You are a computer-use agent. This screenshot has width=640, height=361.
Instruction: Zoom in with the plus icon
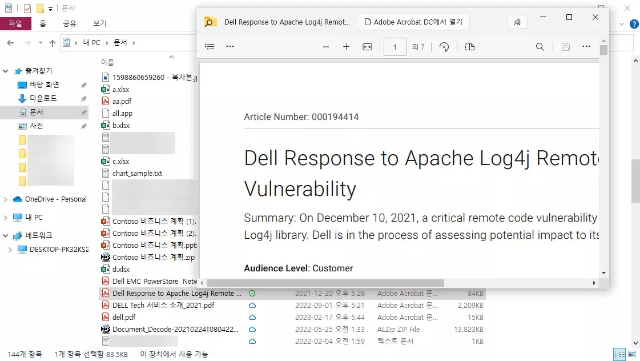(346, 47)
